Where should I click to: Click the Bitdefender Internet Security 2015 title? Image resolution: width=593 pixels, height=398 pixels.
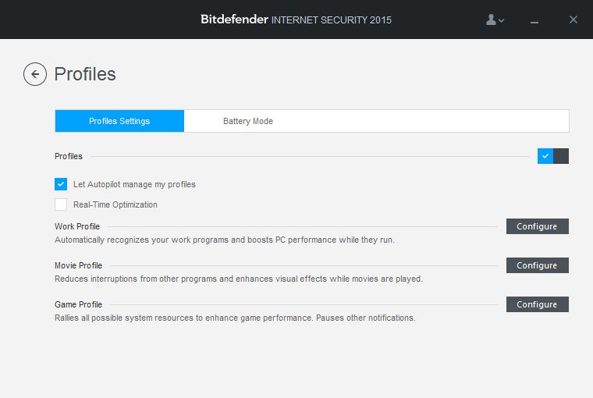[x=296, y=20]
